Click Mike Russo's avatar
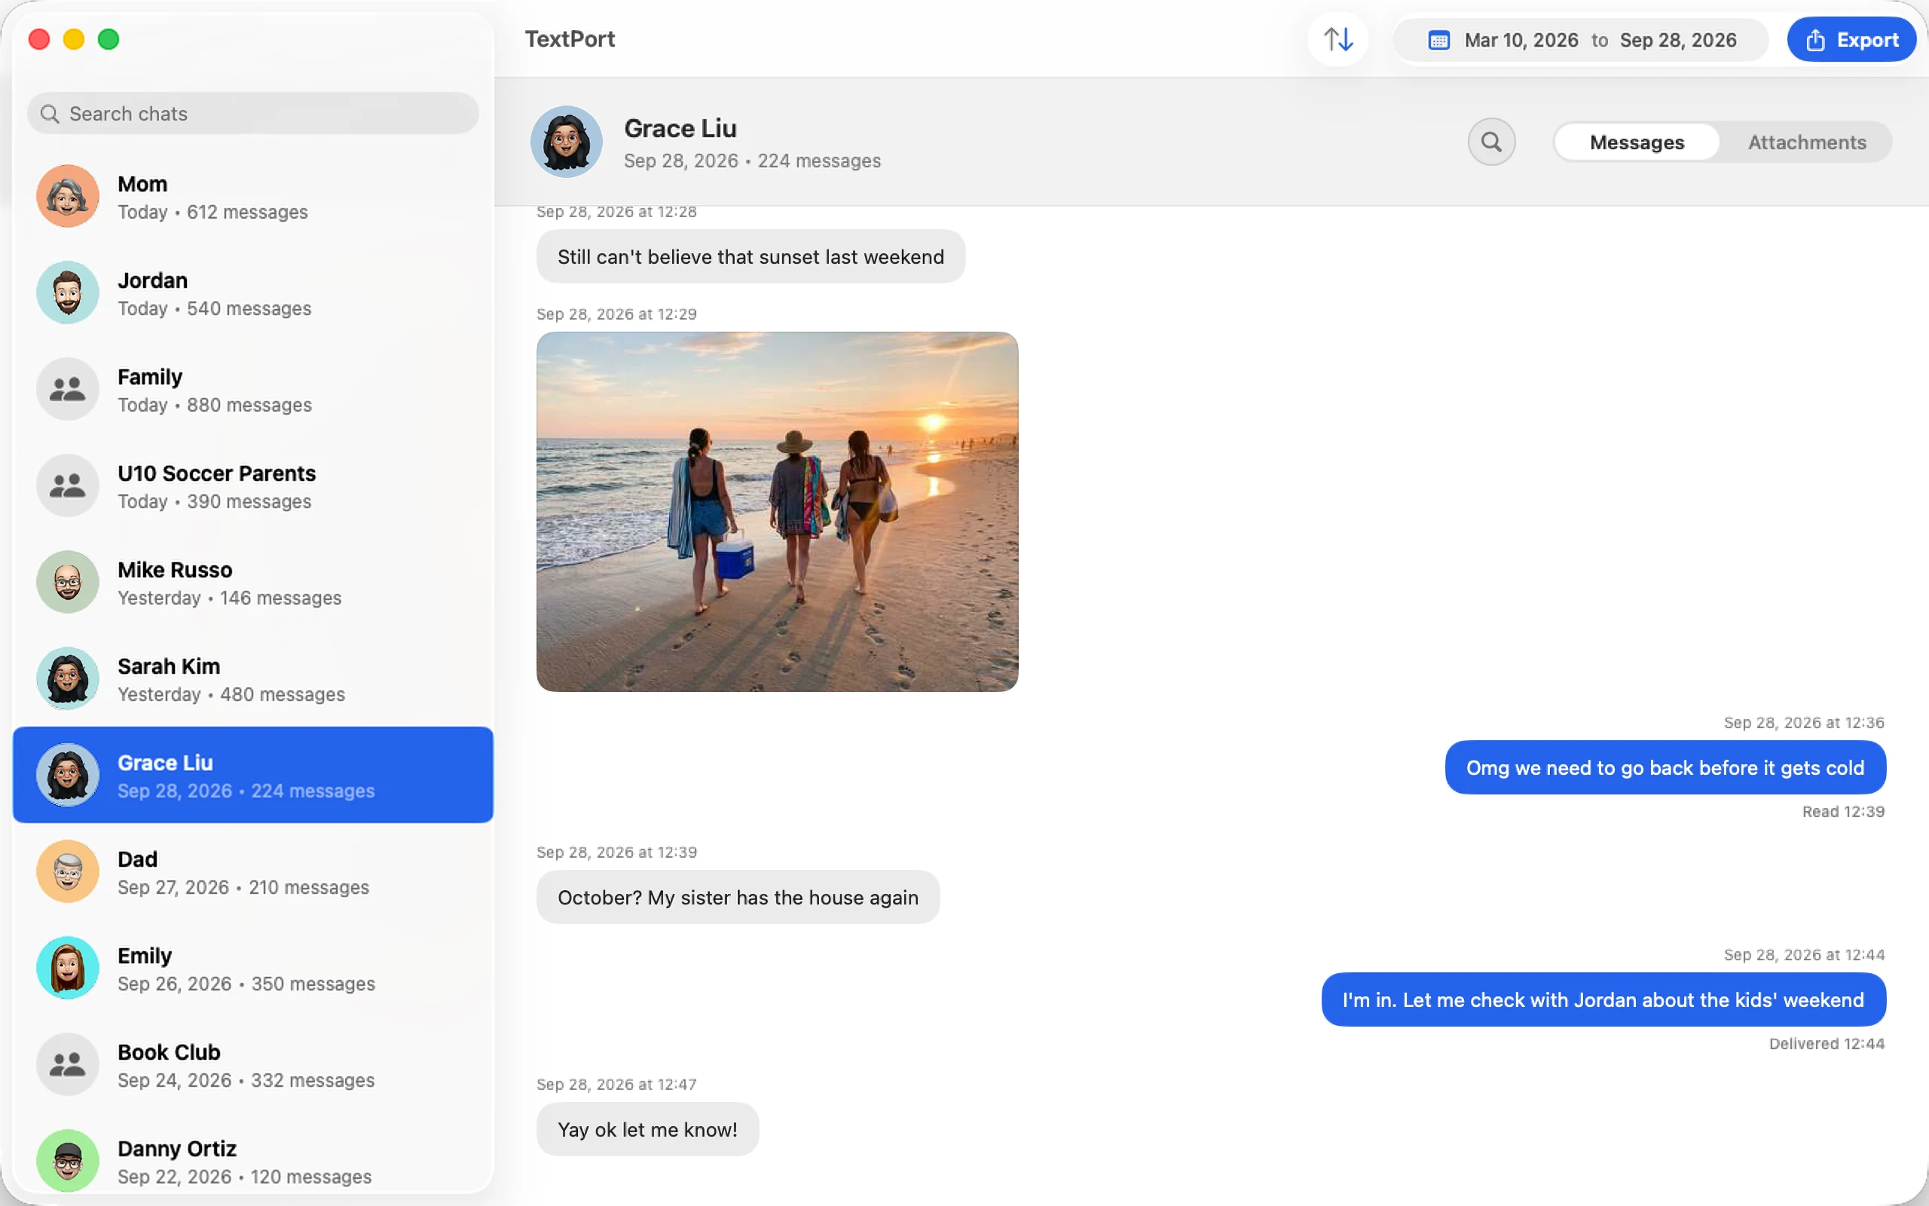The height and width of the screenshot is (1206, 1929). pyautogui.click(x=68, y=582)
